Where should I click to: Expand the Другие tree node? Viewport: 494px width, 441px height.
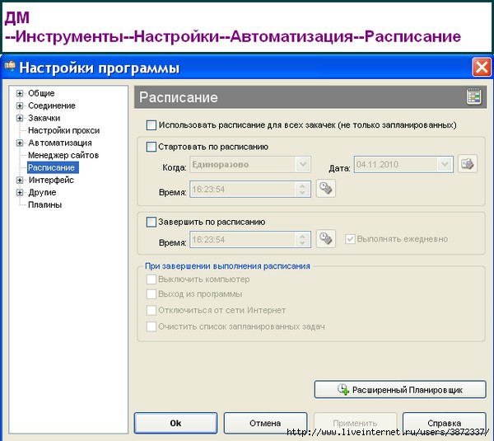coord(20,192)
